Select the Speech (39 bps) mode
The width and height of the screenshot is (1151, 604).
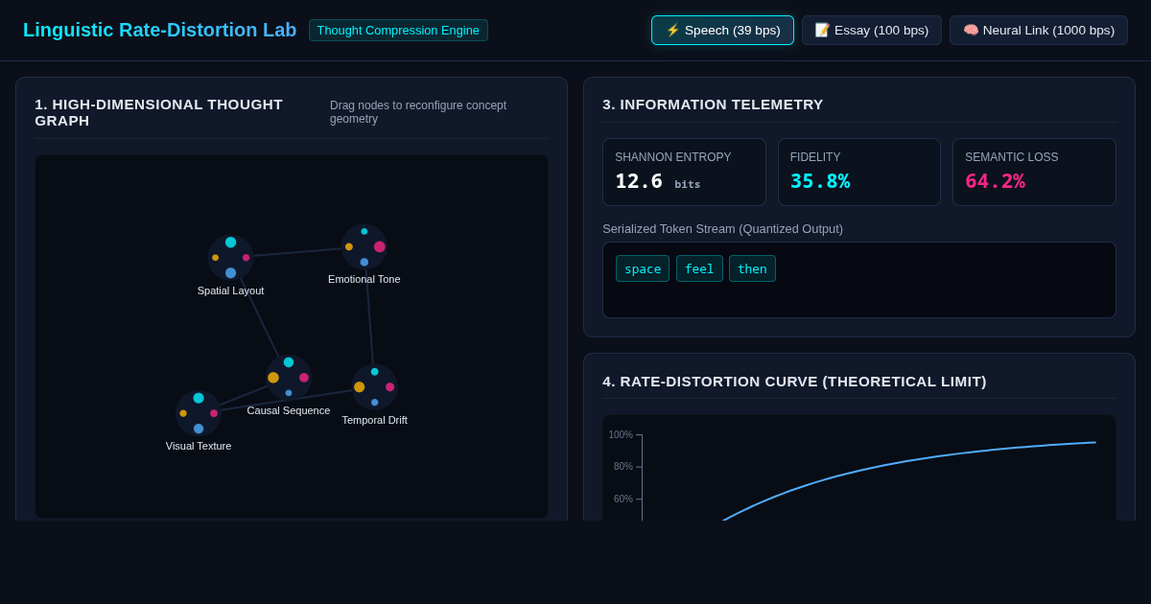pos(722,30)
